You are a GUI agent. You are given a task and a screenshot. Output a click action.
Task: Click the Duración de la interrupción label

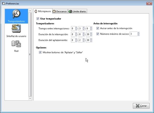coord(53,34)
